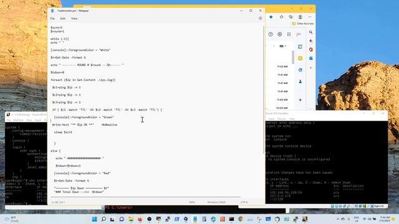Open Google Calendar in Gmail side panel
This screenshot has height=224, width=399.
tap(300, 47)
